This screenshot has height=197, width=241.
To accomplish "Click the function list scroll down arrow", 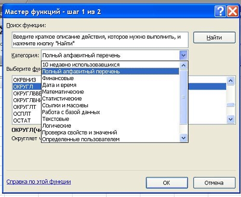I will coord(231,119).
